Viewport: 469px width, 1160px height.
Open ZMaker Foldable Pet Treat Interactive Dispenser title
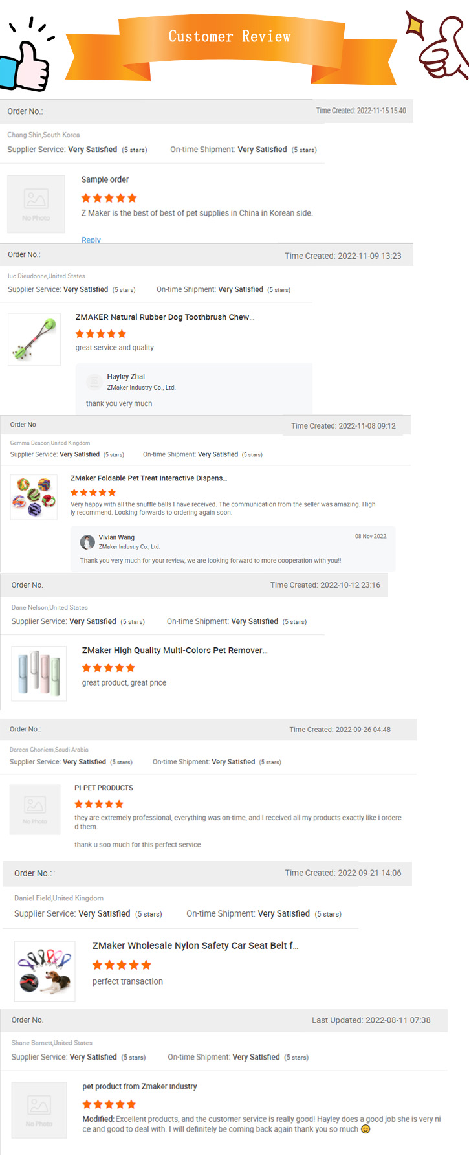(x=149, y=478)
